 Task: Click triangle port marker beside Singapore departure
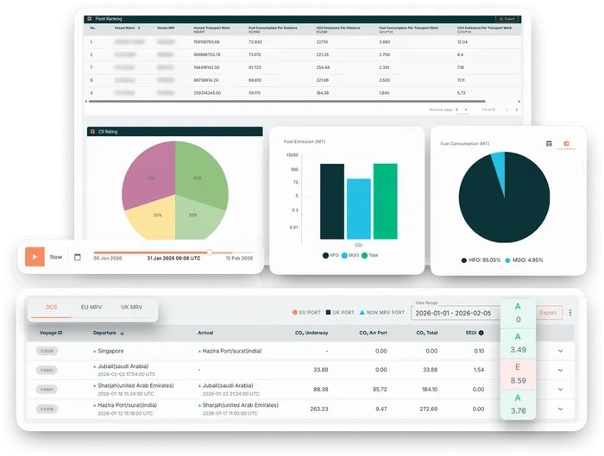95,352
